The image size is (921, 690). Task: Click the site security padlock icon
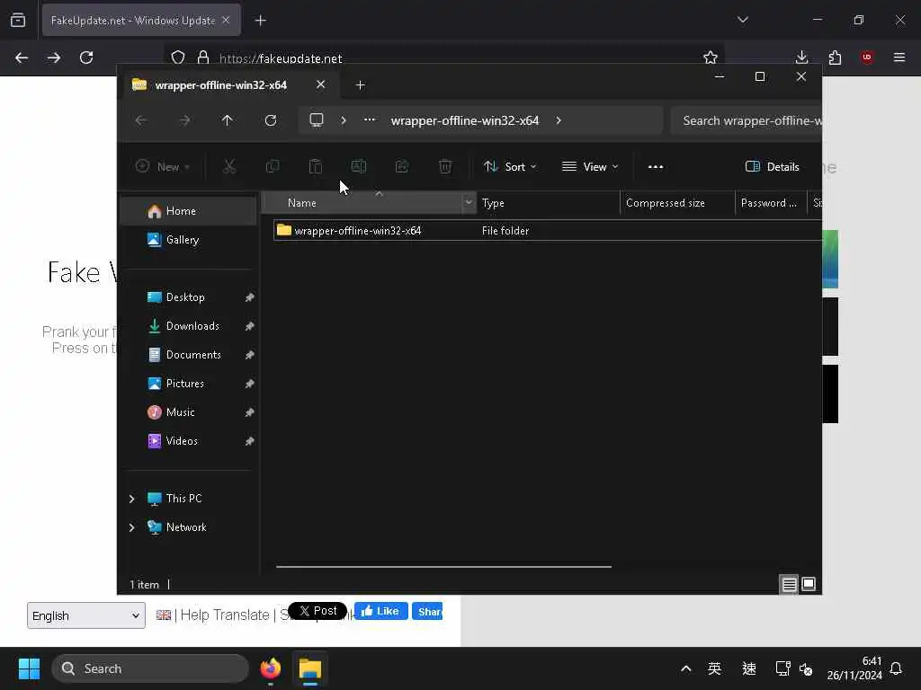(203, 57)
